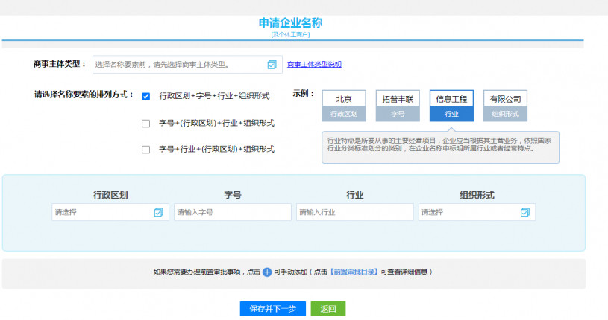Enable the 字号+行业+(行政区划)+组织形式 checkbox
608x320 pixels.
pos(146,150)
